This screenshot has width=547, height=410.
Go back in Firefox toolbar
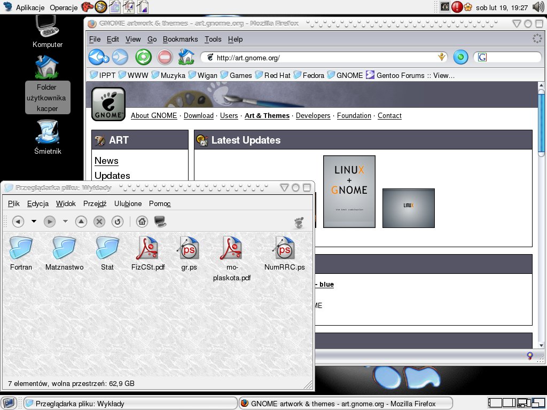coord(96,57)
